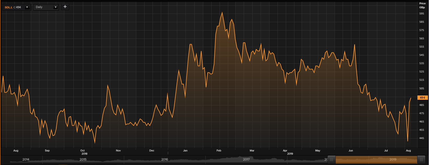This screenshot has height=165, width=429.
Task: Click the 445 price axis label
Action: pyautogui.click(x=422, y=138)
